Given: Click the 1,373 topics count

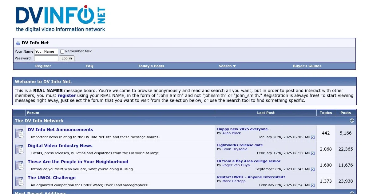Looking at the screenshot, I should (x=326, y=181).
